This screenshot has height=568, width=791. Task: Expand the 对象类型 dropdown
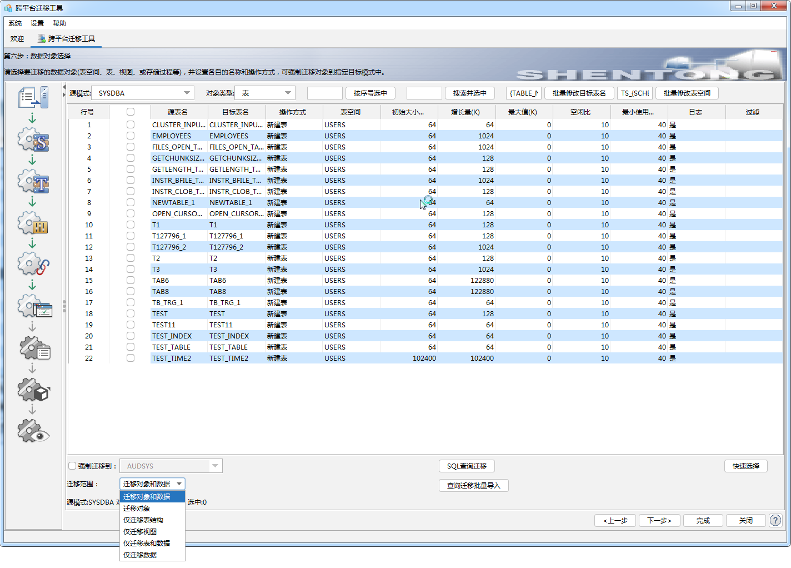[264, 93]
